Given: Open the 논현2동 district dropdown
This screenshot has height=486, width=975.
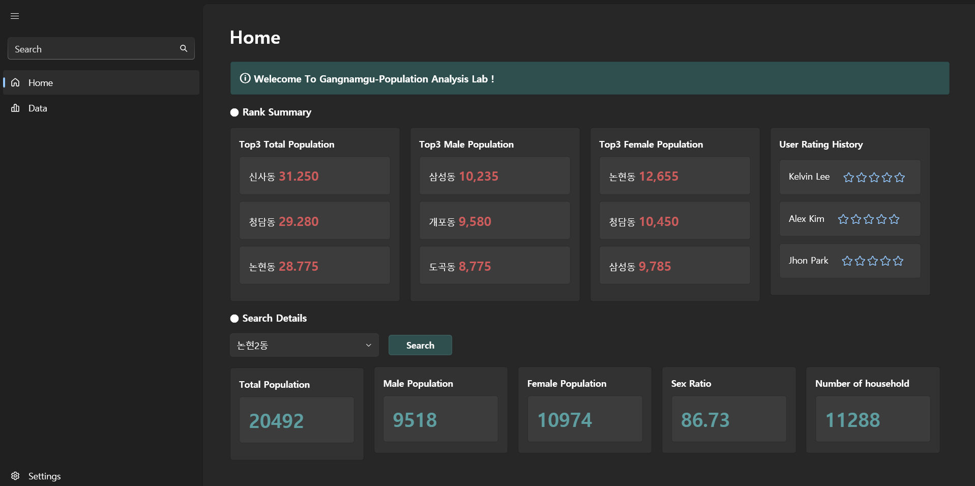Looking at the screenshot, I should point(304,345).
